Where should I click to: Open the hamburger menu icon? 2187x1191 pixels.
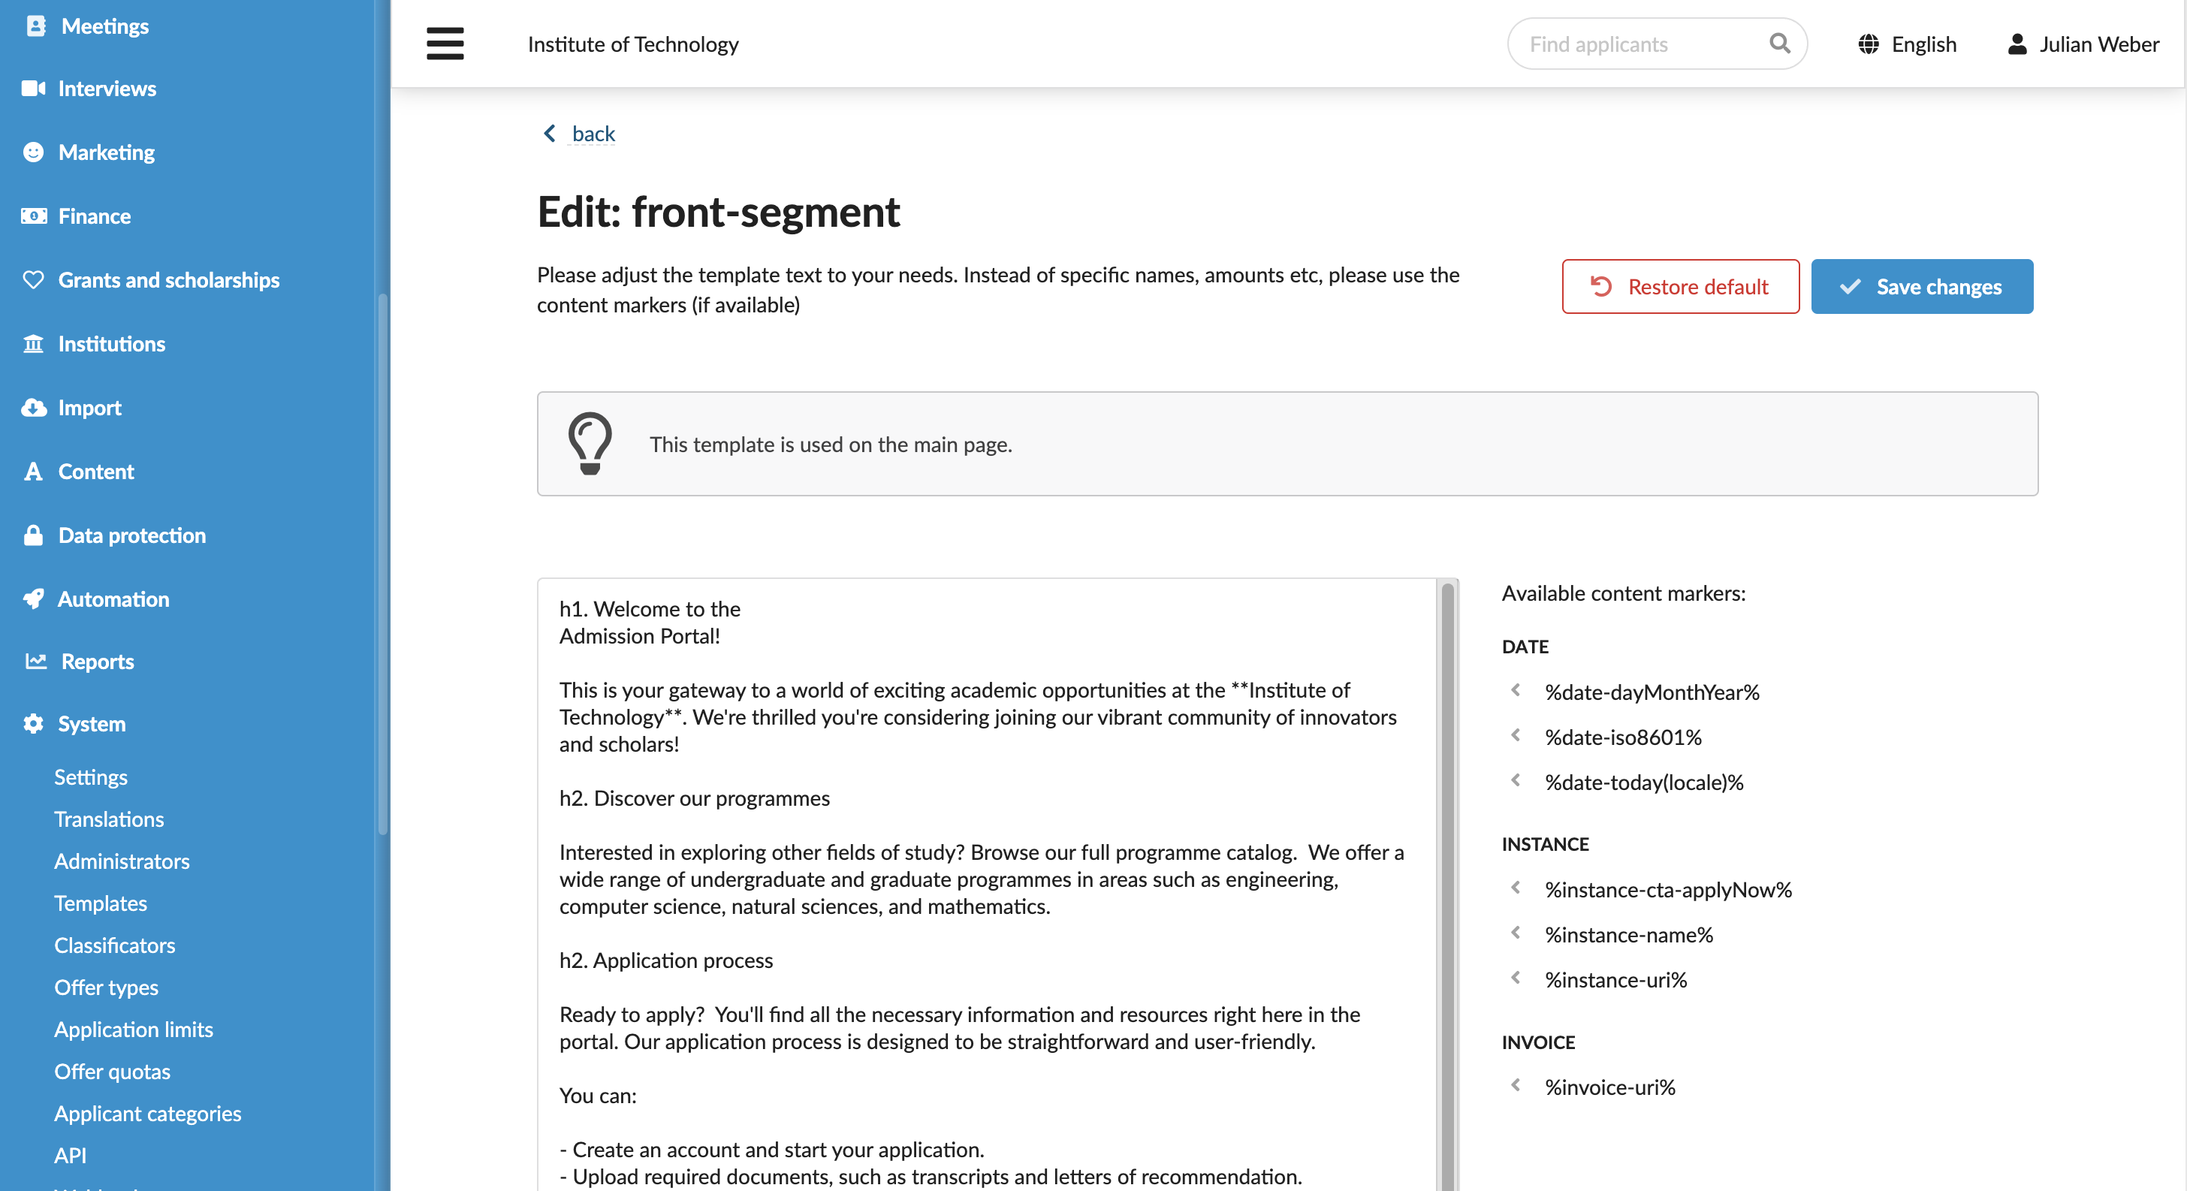tap(445, 44)
